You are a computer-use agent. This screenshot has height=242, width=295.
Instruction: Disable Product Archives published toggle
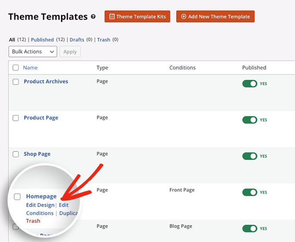pos(250,83)
